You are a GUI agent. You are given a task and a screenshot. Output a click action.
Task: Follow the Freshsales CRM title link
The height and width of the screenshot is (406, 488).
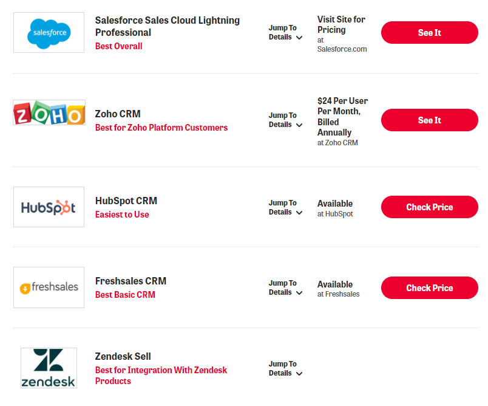[x=130, y=281]
